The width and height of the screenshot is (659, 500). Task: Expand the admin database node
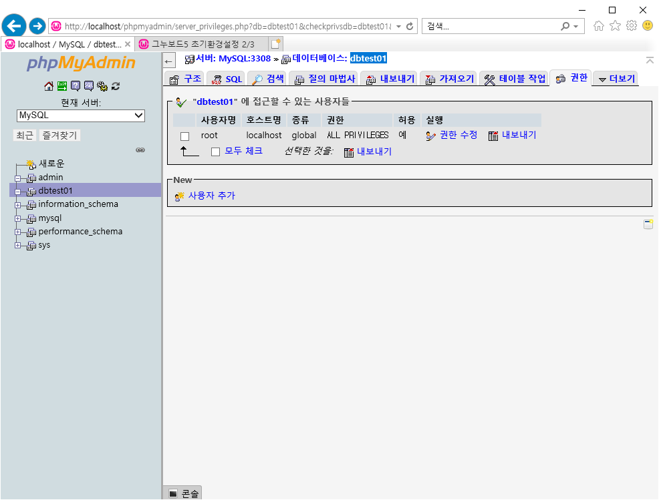(x=17, y=178)
